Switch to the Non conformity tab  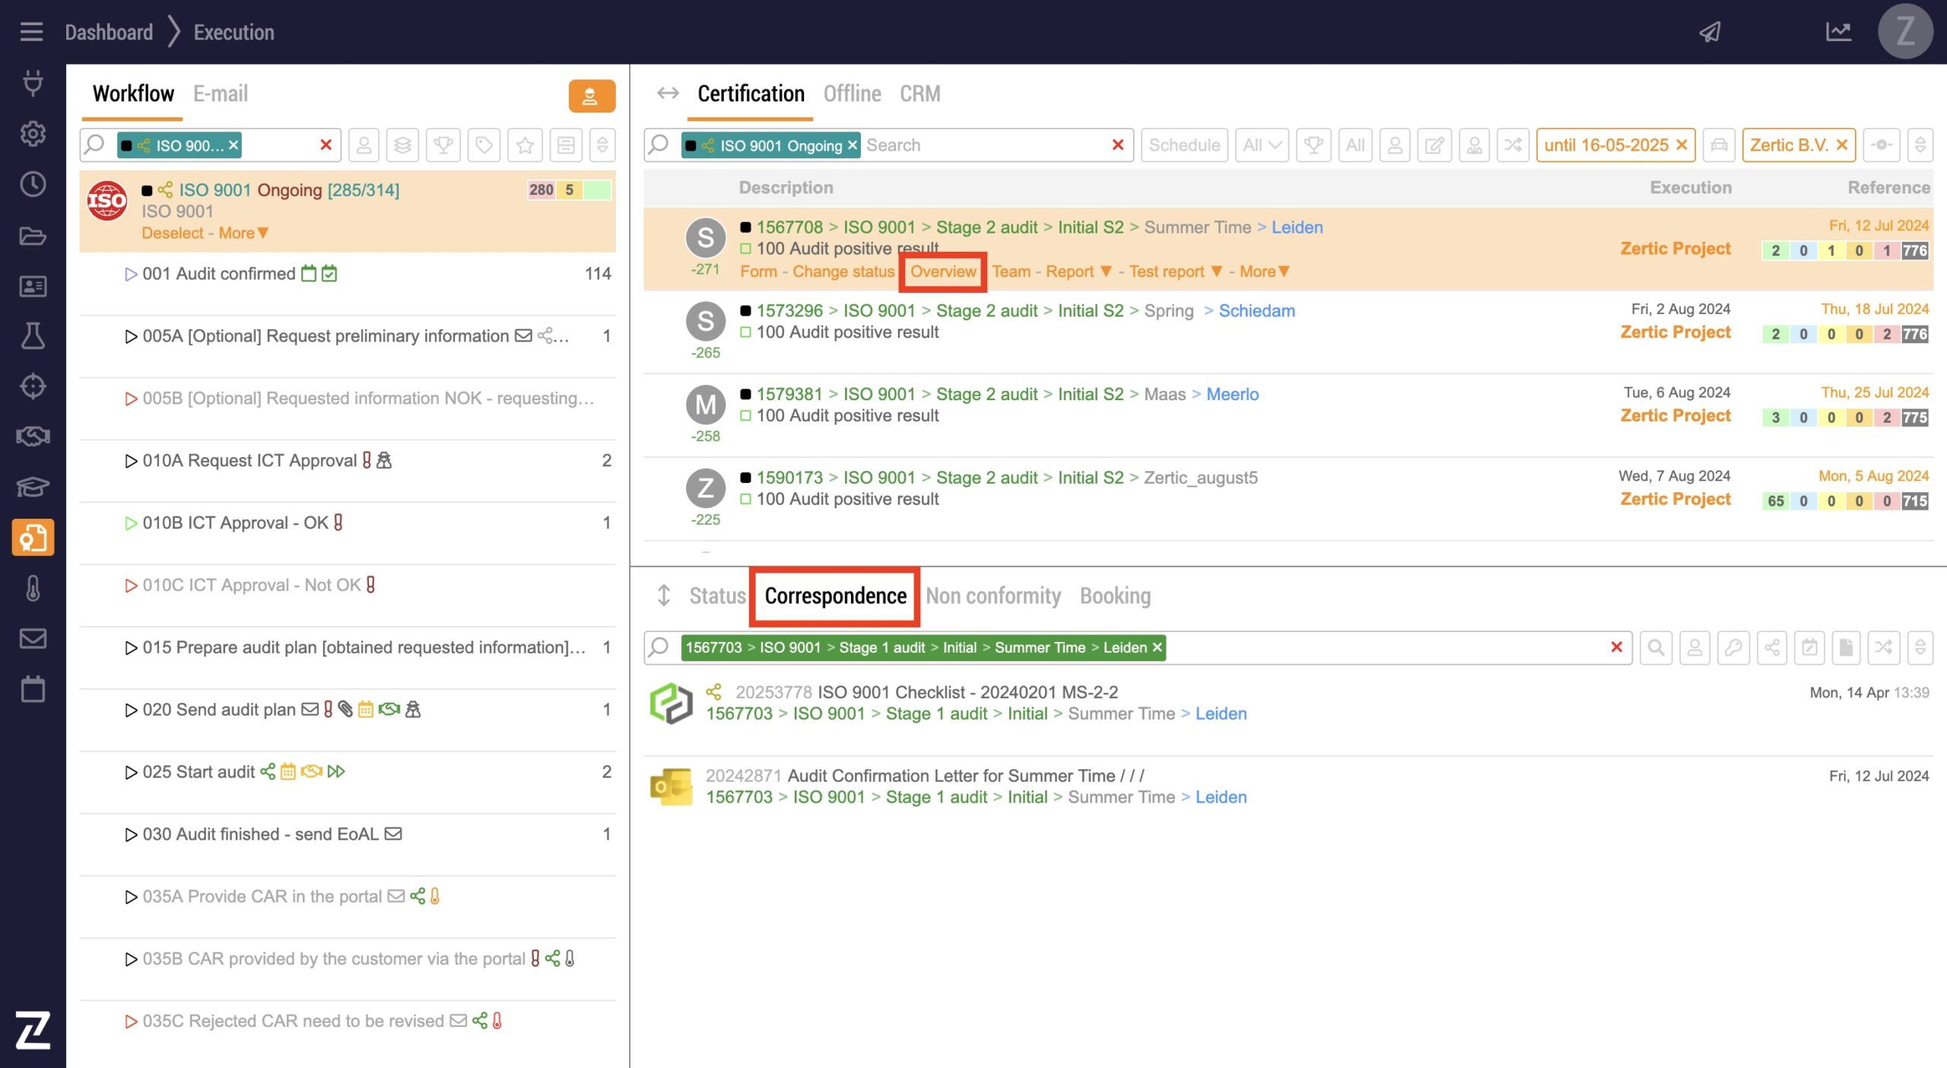point(993,596)
